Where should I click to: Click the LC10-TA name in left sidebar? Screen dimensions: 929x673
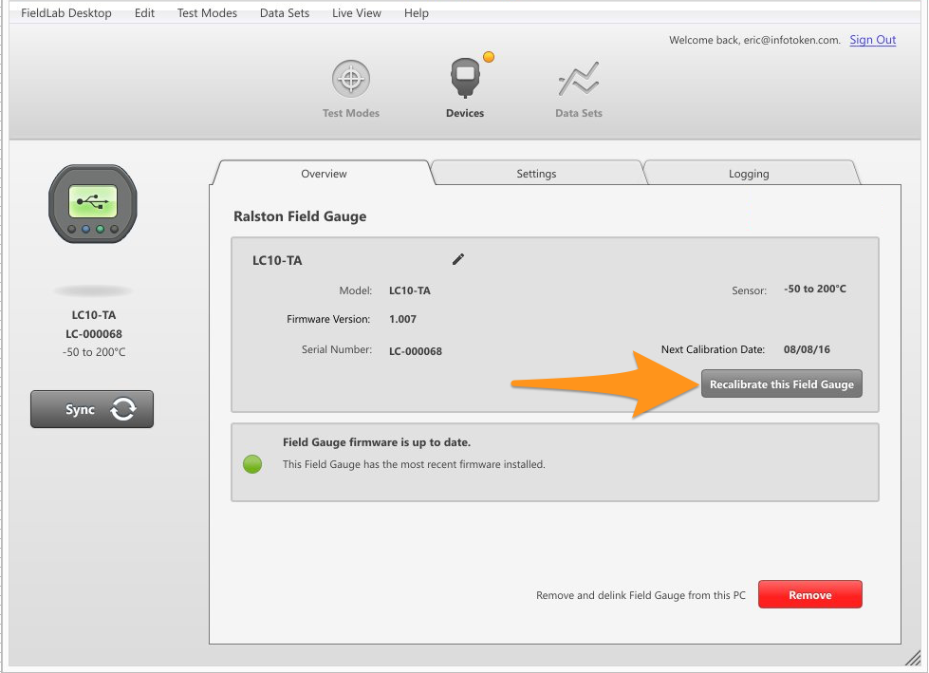pyautogui.click(x=94, y=314)
